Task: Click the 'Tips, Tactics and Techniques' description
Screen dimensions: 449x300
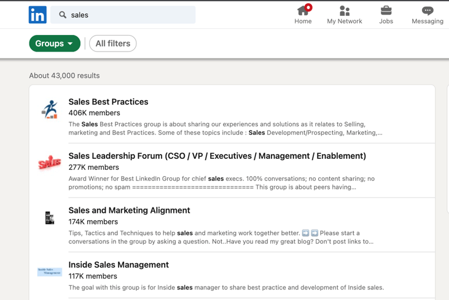Action: tap(221, 237)
